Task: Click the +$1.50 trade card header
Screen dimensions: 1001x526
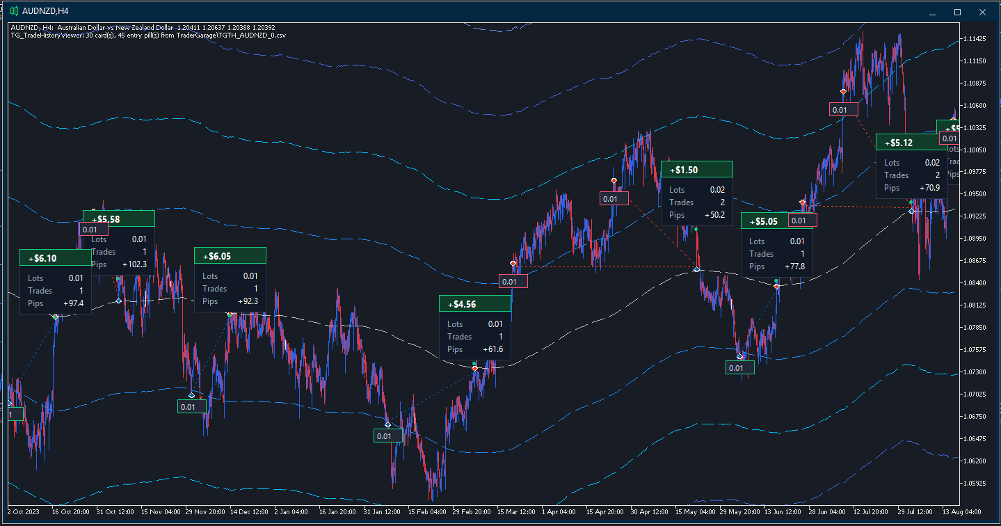Action: pos(697,170)
